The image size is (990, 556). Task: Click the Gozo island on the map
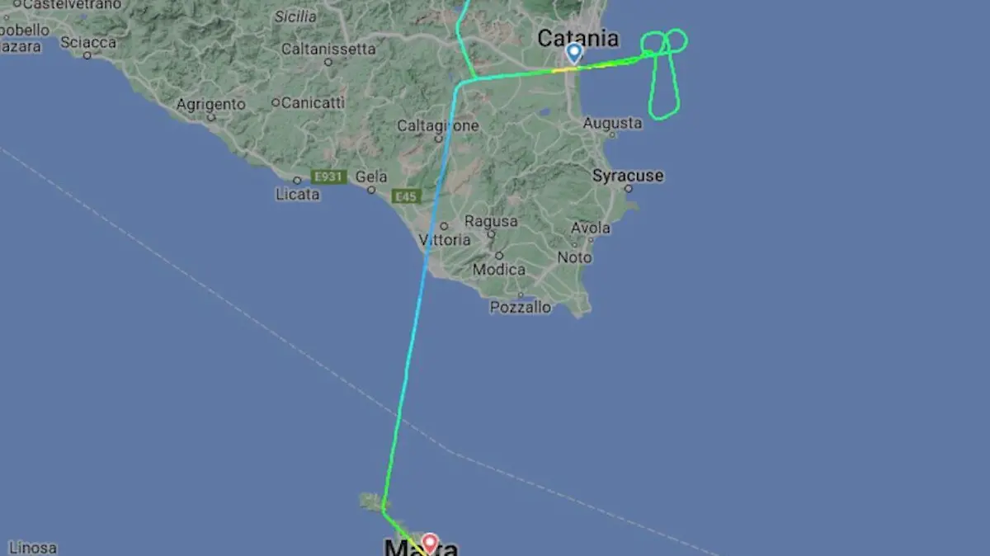click(x=370, y=501)
